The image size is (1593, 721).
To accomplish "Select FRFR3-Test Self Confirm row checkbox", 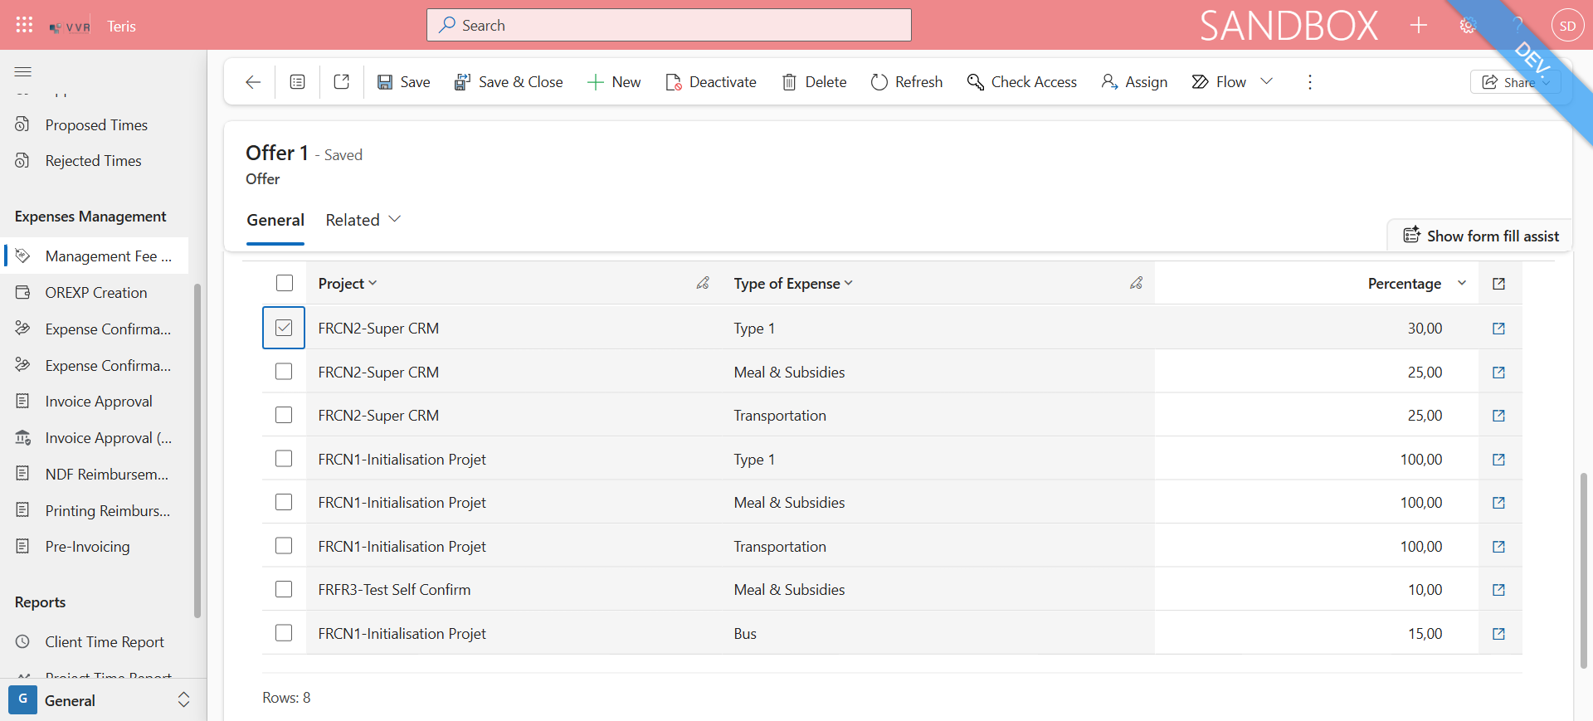I will (284, 589).
